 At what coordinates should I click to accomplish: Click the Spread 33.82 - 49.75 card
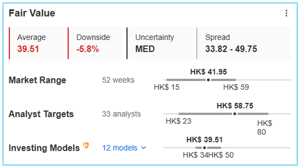243,43
